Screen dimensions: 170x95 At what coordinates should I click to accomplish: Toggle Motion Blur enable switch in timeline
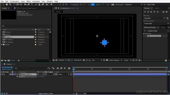coord(65,68)
